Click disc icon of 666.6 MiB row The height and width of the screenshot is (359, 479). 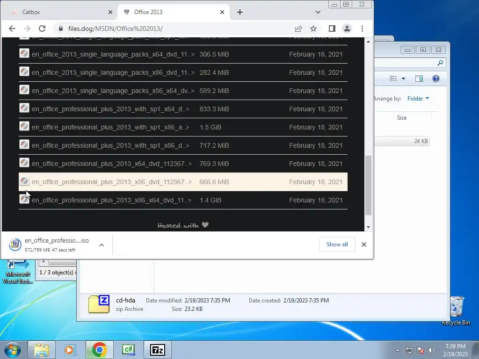24,181
